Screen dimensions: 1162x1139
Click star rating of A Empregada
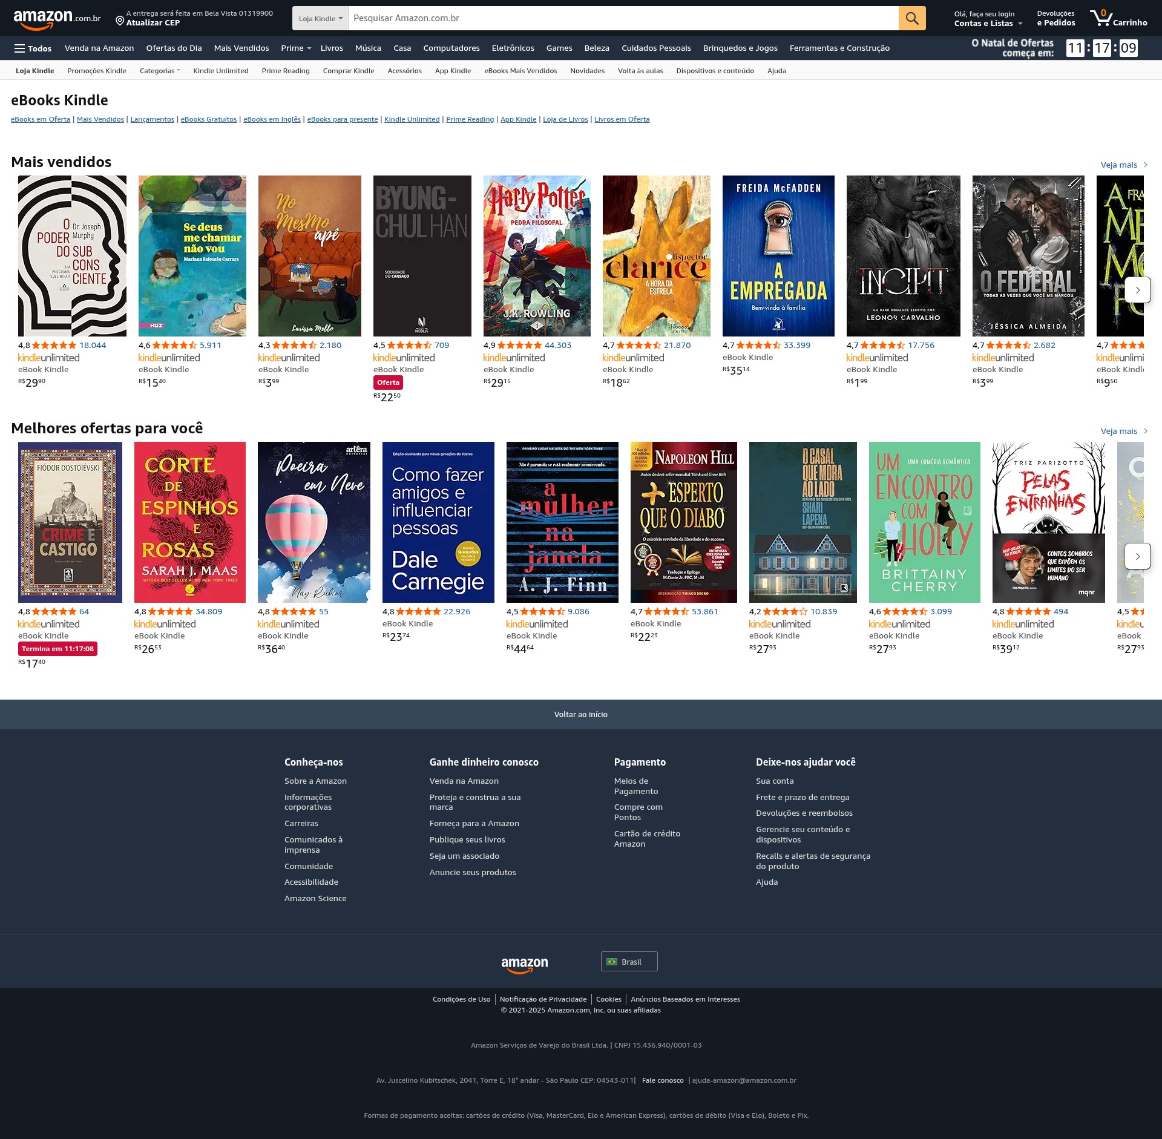[x=758, y=345]
